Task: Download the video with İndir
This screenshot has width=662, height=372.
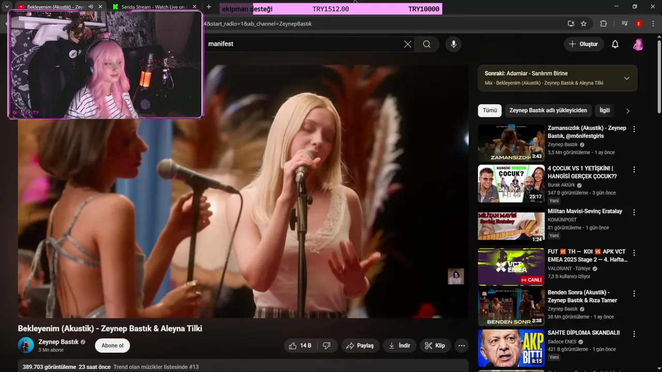Action: [399, 346]
